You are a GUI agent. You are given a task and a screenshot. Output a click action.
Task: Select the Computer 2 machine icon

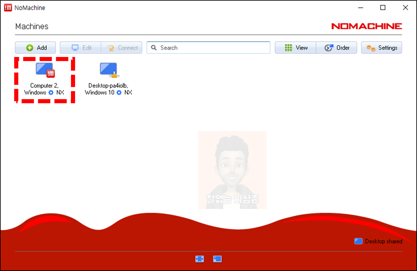click(x=45, y=70)
